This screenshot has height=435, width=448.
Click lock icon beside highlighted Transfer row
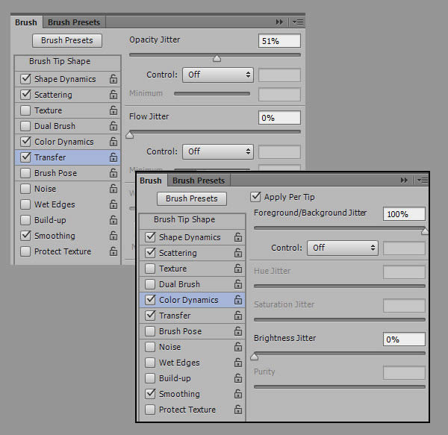(113, 157)
